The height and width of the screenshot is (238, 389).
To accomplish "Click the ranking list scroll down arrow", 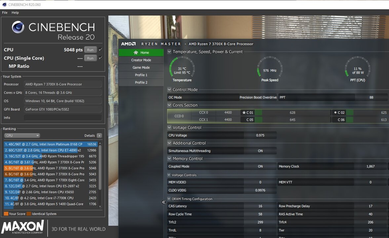I will 100,207.
